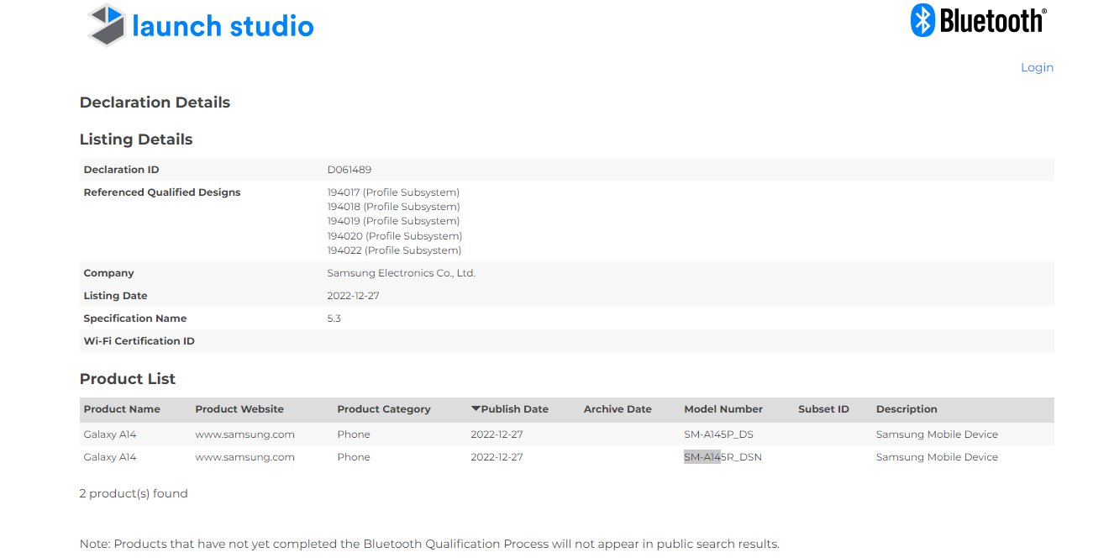Click the Launch Studio logo icon
Screen dimensions: 1109x558
click(108, 24)
